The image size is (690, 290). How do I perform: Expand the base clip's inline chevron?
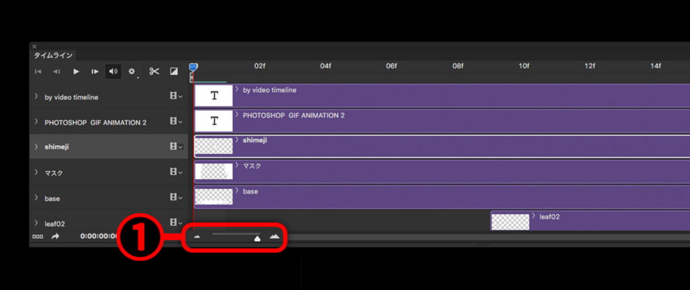tap(237, 191)
